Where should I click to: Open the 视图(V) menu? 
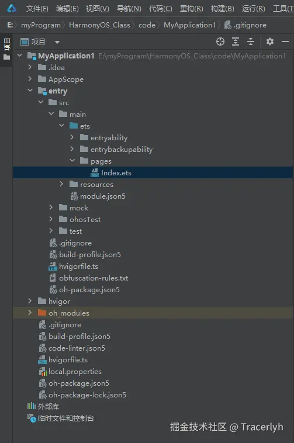coord(97,9)
